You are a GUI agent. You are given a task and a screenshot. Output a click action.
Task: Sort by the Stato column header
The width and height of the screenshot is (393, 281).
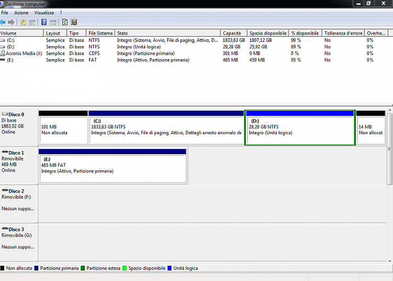point(168,33)
